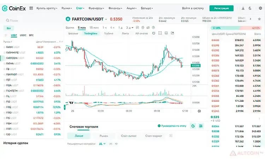Select the FIRE/USDT row in market list

pos(32,107)
